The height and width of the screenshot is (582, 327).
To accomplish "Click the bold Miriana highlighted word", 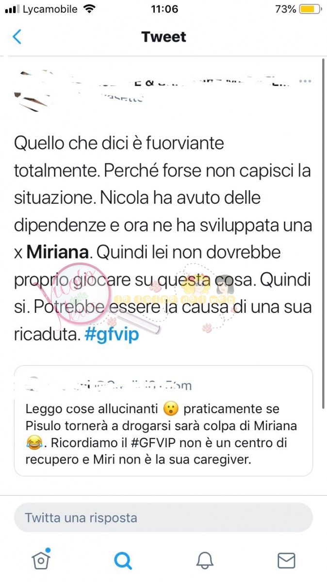I will (x=57, y=252).
